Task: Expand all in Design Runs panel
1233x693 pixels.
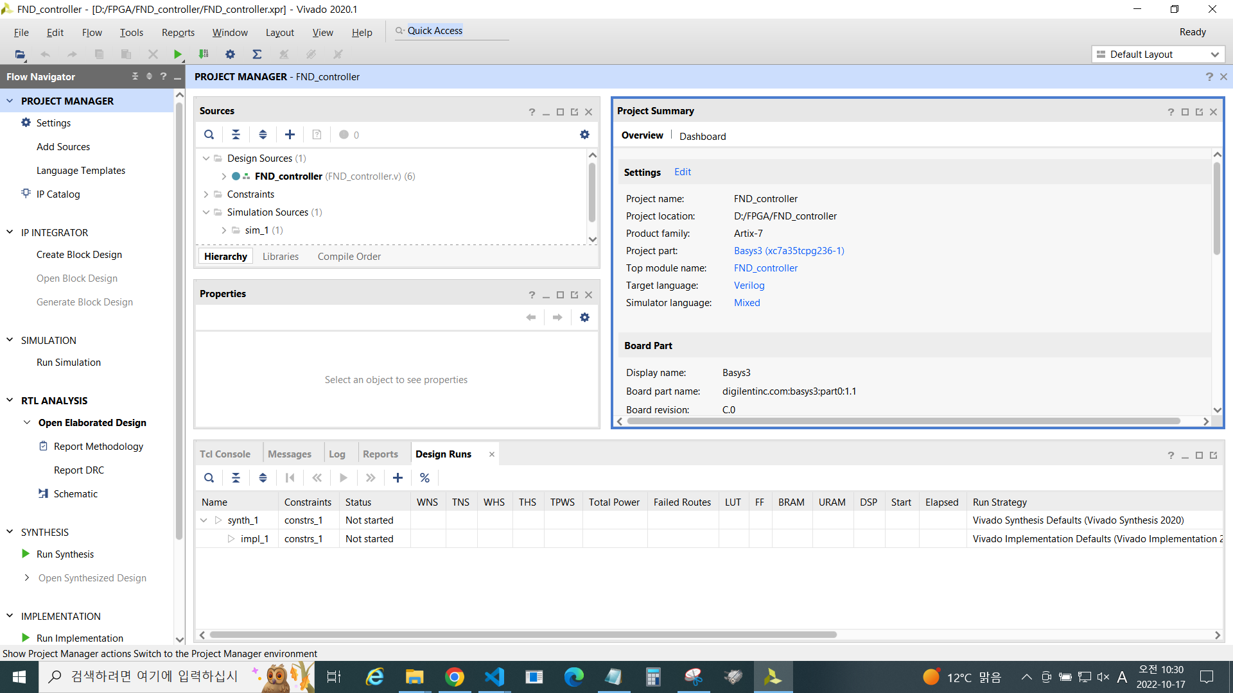Action: click(263, 478)
